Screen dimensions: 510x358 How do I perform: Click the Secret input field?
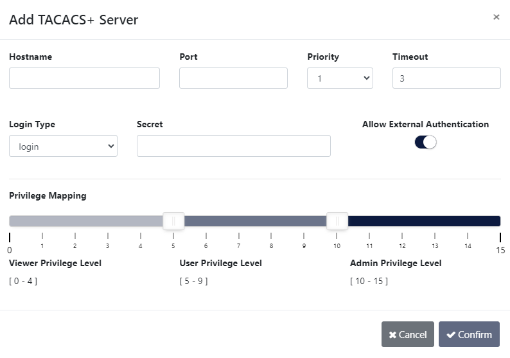[233, 146]
